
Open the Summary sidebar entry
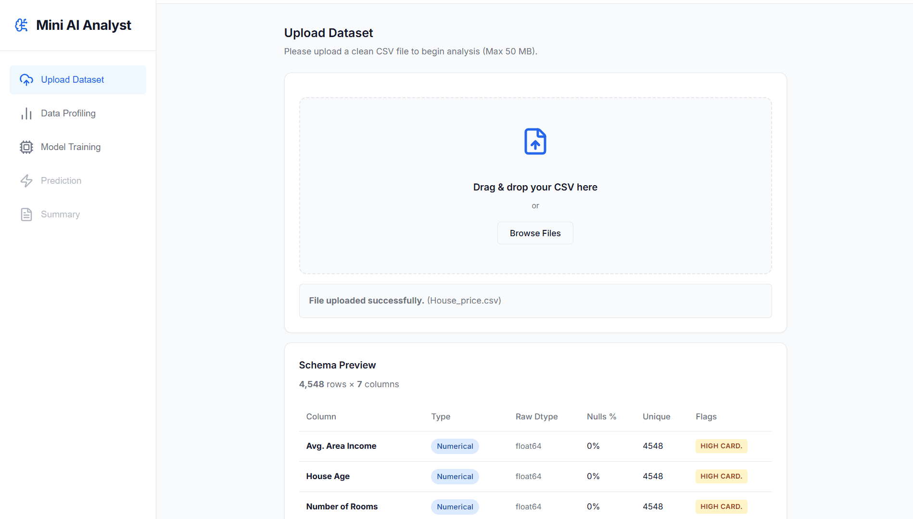point(78,215)
